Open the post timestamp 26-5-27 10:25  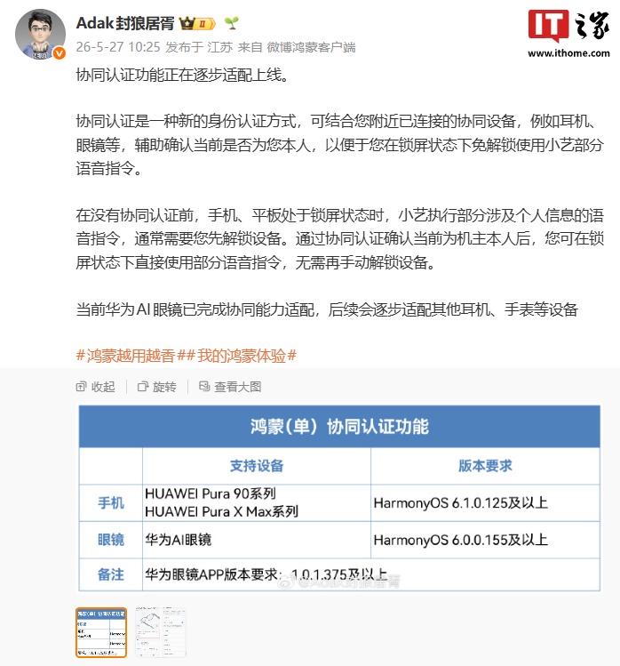pos(118,47)
